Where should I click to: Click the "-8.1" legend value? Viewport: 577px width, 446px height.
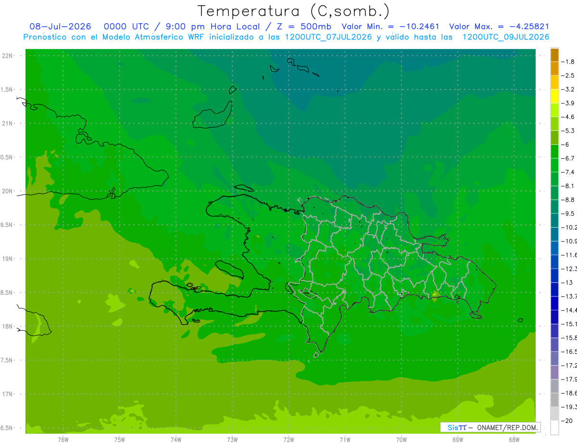pos(568,186)
